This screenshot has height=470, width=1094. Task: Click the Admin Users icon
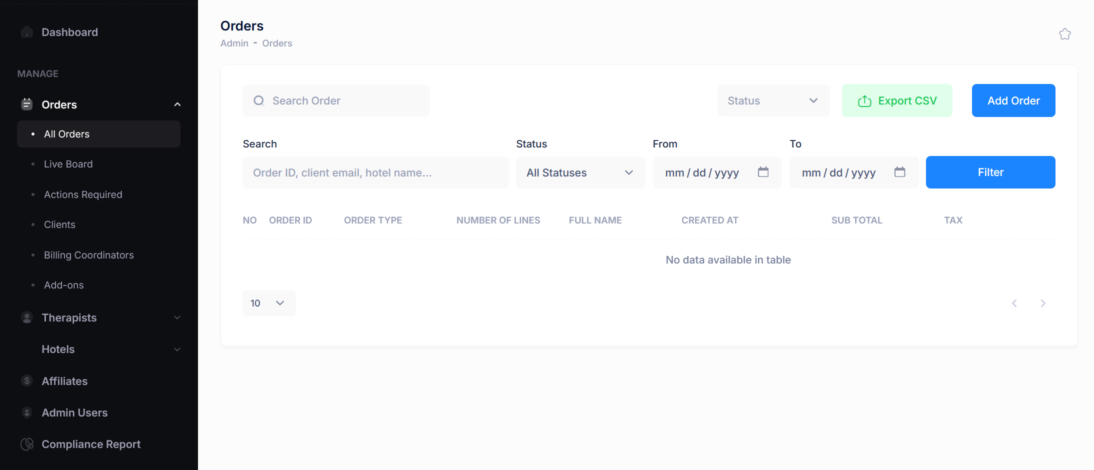click(x=25, y=412)
